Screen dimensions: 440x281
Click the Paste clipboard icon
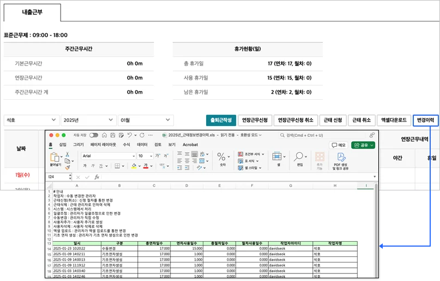[55, 157]
